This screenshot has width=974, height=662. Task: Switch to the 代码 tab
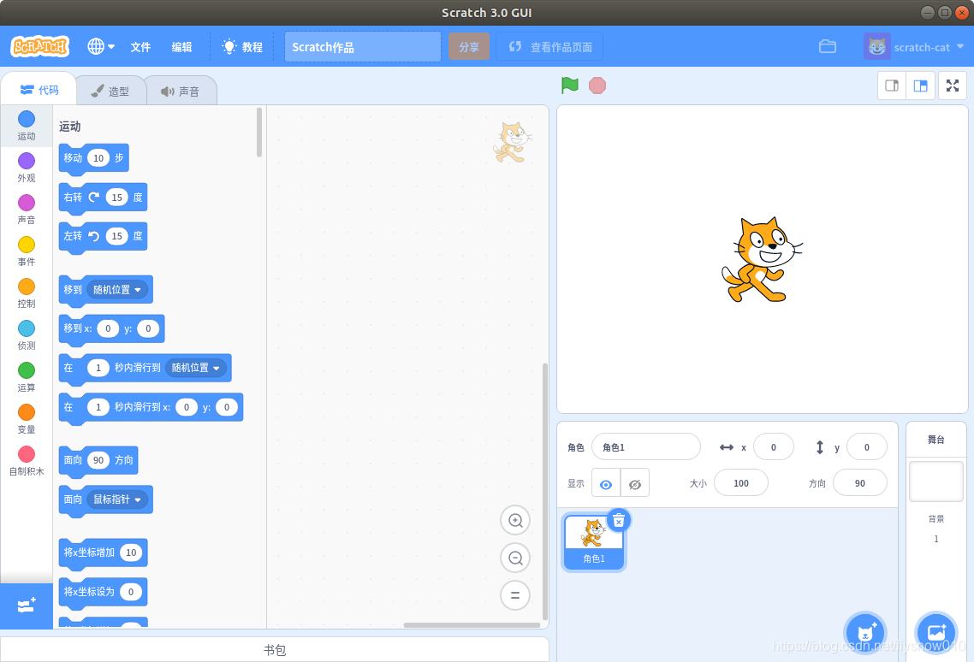[x=39, y=90]
